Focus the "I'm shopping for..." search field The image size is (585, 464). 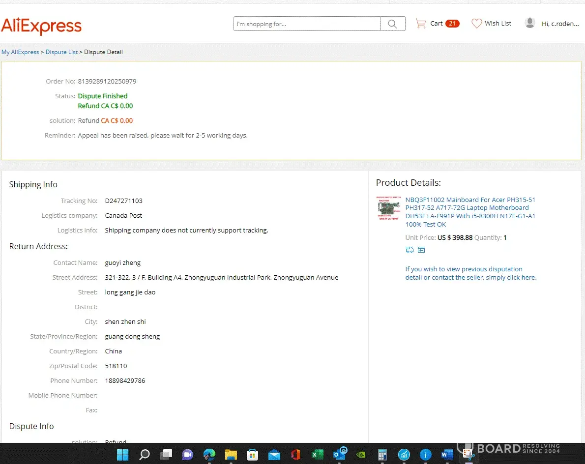point(307,24)
